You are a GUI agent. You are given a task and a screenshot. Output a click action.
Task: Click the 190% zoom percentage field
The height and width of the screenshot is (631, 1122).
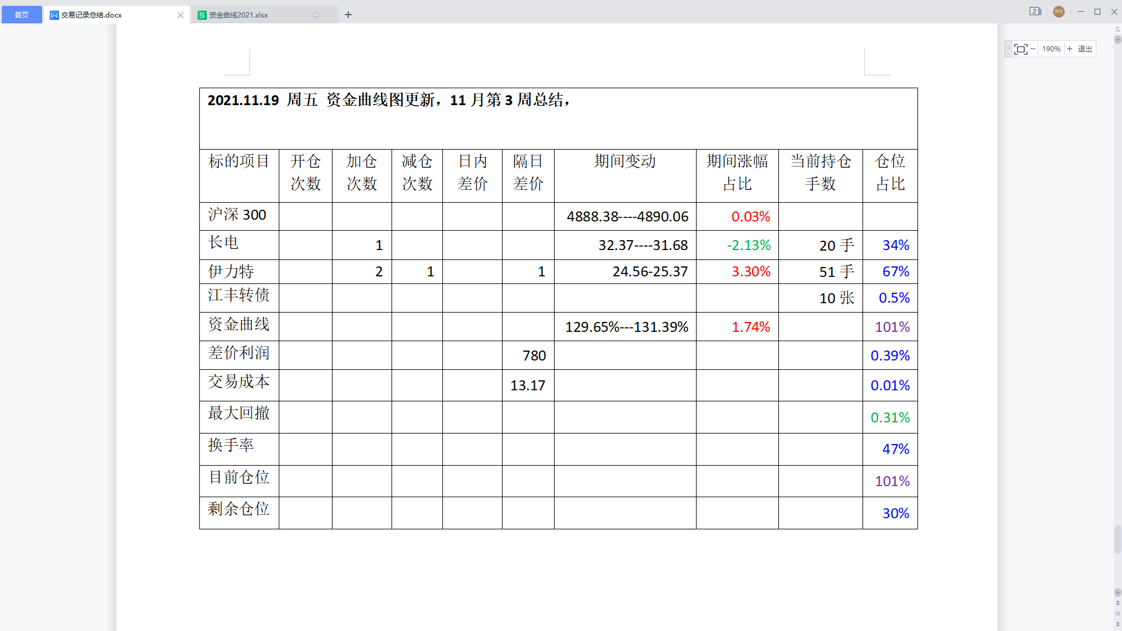pos(1051,49)
